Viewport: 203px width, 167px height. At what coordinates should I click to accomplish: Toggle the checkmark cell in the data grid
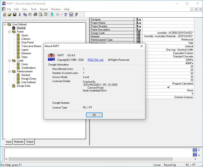168,87
